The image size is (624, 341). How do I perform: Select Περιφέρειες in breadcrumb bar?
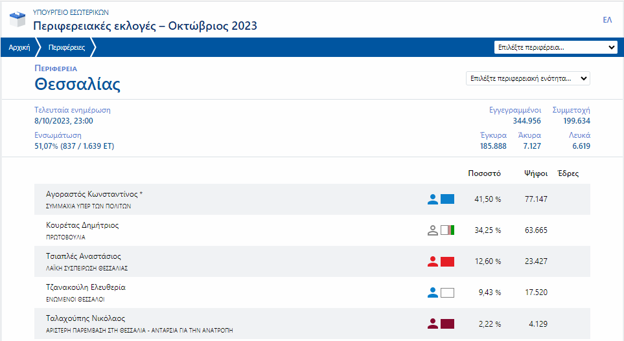pos(67,47)
